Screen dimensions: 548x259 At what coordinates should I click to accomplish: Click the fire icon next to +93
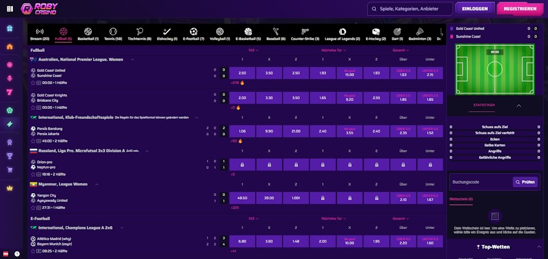[x=240, y=141]
